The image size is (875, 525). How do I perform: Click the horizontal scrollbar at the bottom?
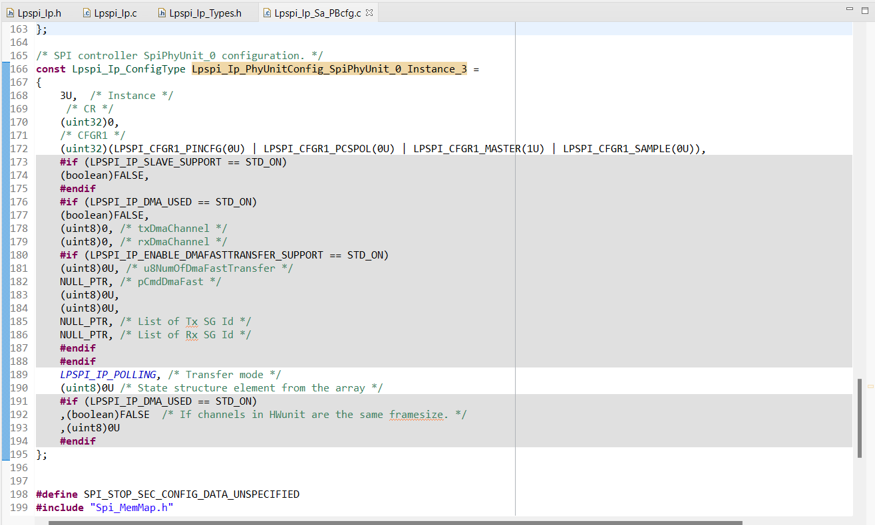click(433, 522)
